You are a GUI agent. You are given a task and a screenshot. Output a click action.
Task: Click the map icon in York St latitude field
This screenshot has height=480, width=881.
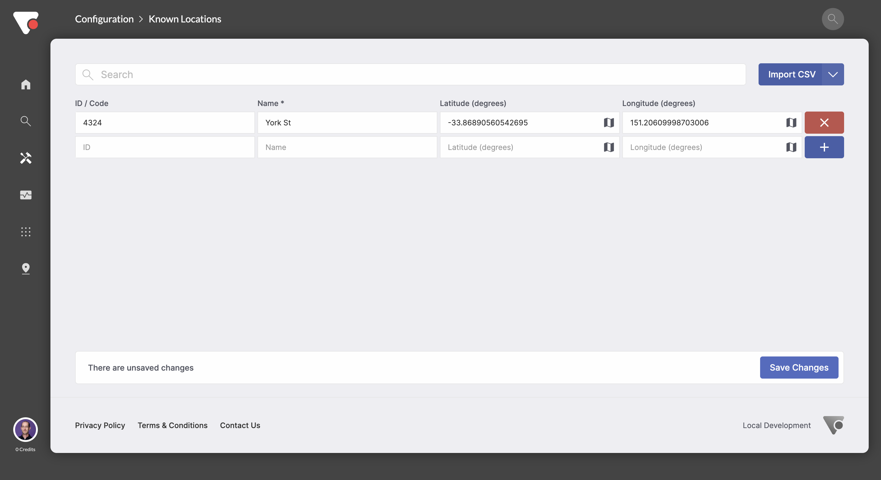click(609, 122)
